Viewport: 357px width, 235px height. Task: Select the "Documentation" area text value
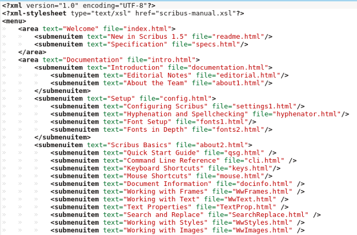(x=93, y=60)
